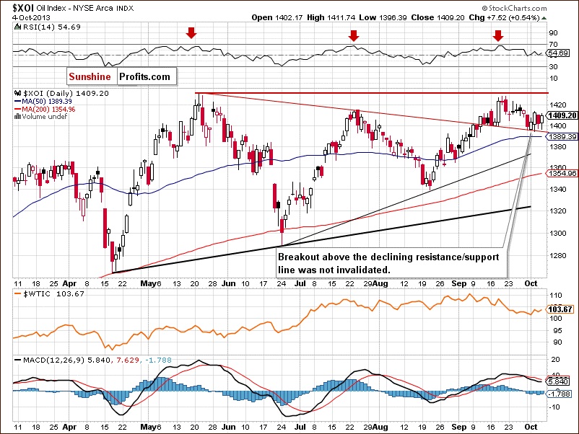Click the Open 1402.17 value

(x=277, y=17)
